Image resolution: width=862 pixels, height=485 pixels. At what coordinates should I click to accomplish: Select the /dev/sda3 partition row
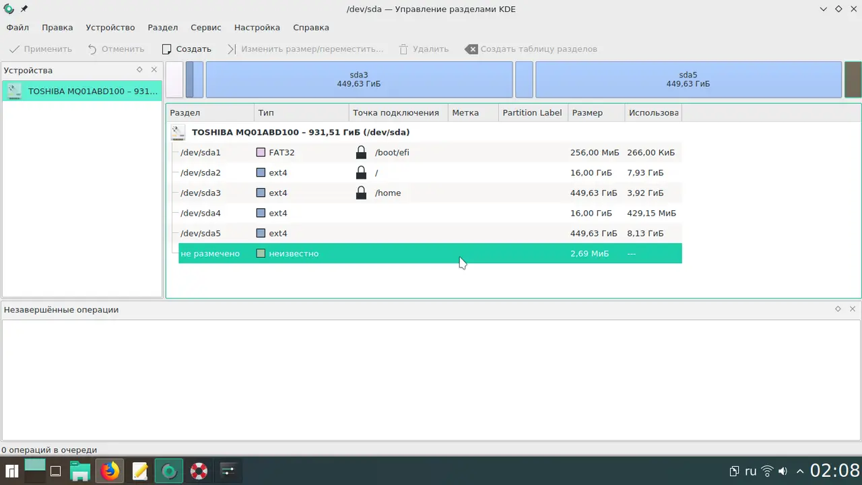tap(430, 193)
